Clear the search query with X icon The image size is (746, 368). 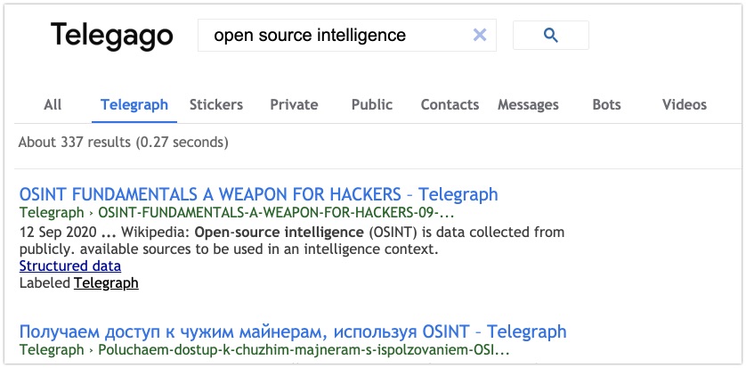click(480, 36)
